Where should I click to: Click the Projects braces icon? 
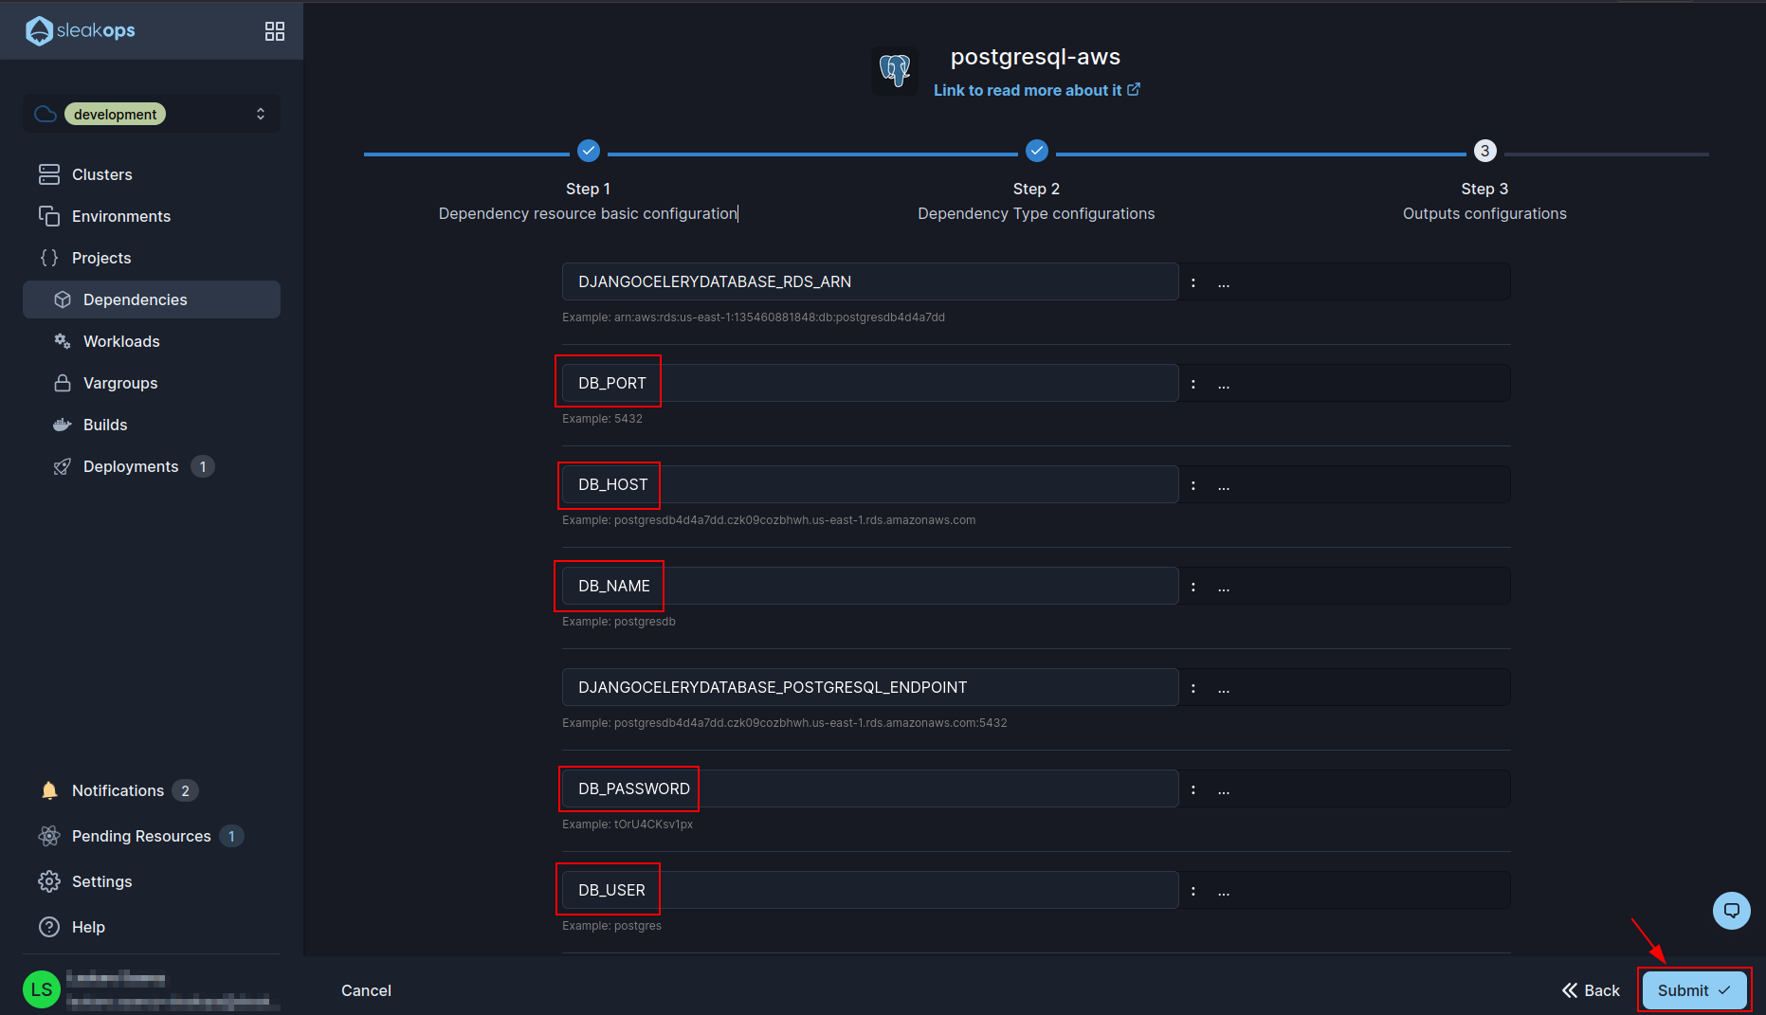[x=49, y=258]
